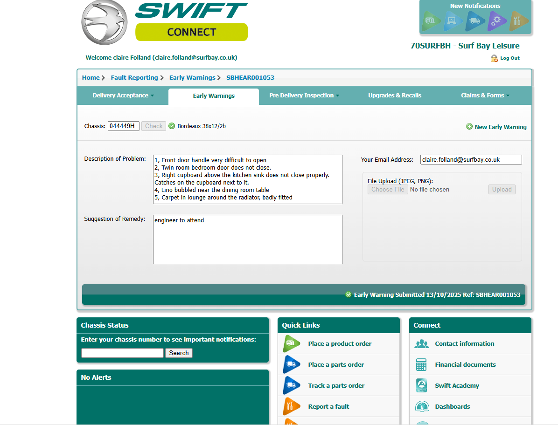
Task: Click the green caravan icon for product order
Action: coord(292,343)
